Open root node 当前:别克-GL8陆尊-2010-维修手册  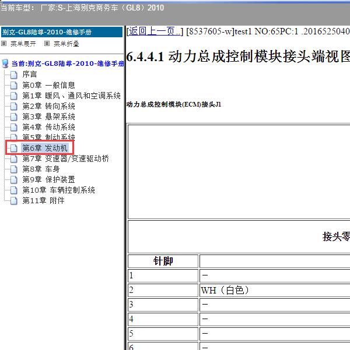coord(68,63)
